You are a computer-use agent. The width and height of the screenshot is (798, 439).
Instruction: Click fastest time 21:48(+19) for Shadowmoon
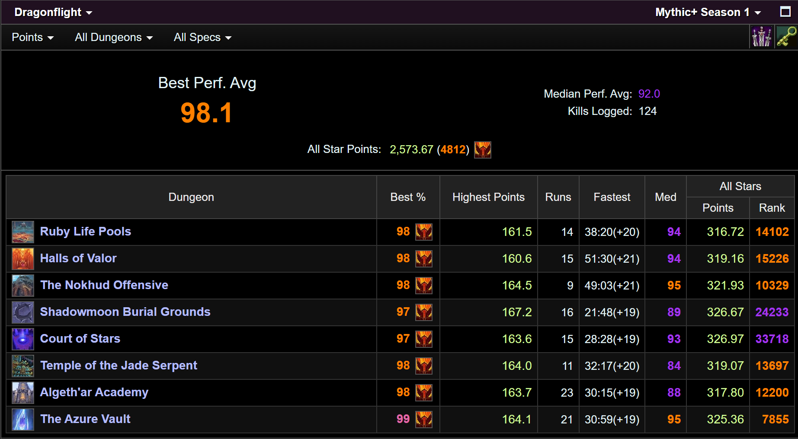(612, 312)
